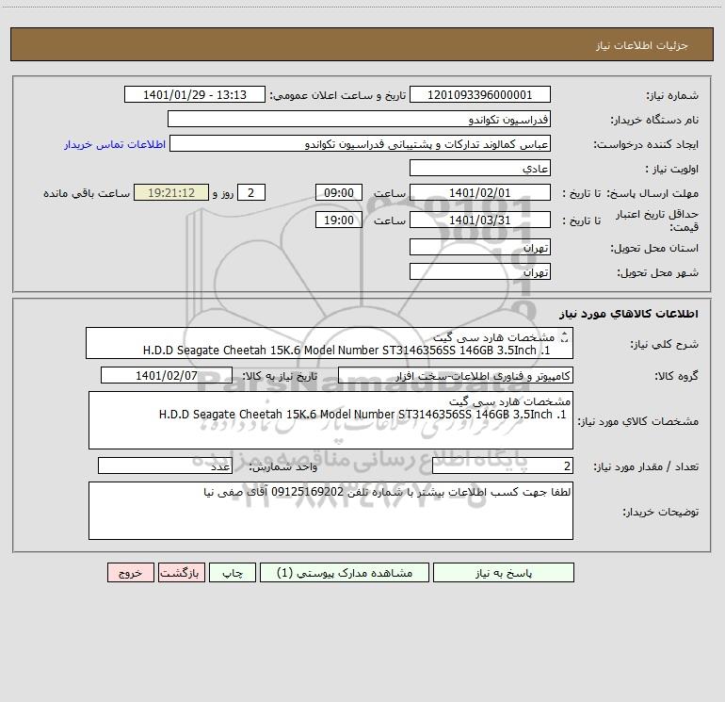Click the response deadline date 1401/02/01
This screenshot has height=702, width=725.
[480, 192]
